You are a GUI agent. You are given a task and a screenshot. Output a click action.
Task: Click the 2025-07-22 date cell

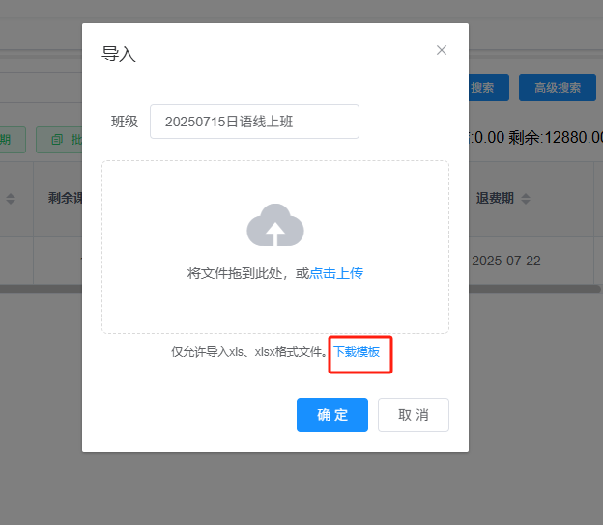pos(506,261)
